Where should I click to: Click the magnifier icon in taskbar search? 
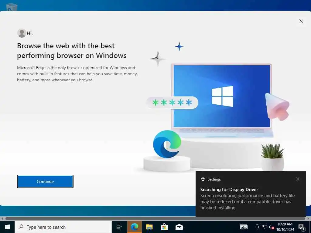tap(21, 227)
